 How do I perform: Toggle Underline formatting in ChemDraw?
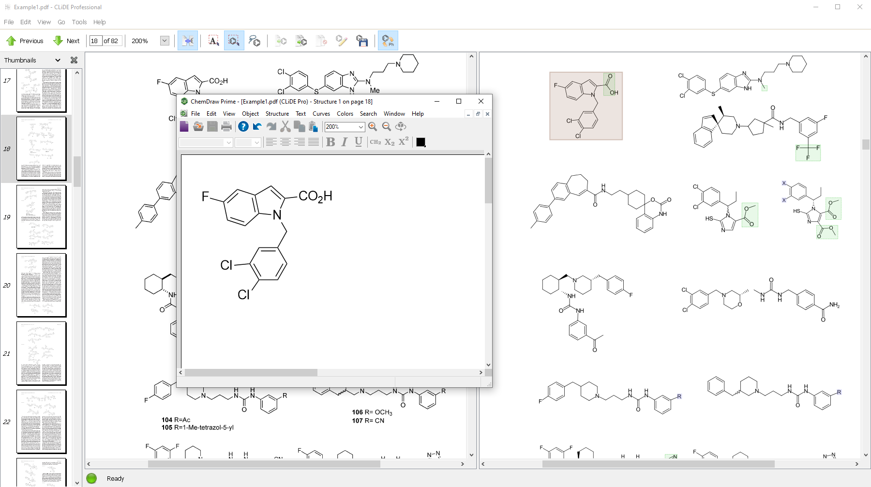(x=359, y=142)
